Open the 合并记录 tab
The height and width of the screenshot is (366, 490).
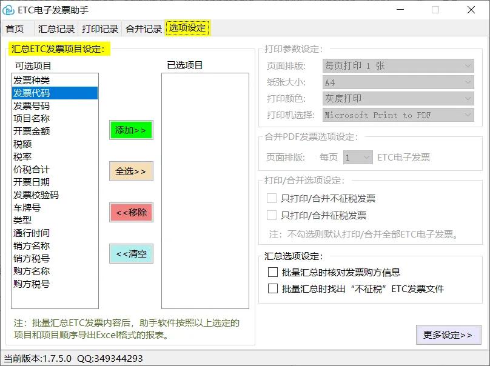pos(144,28)
